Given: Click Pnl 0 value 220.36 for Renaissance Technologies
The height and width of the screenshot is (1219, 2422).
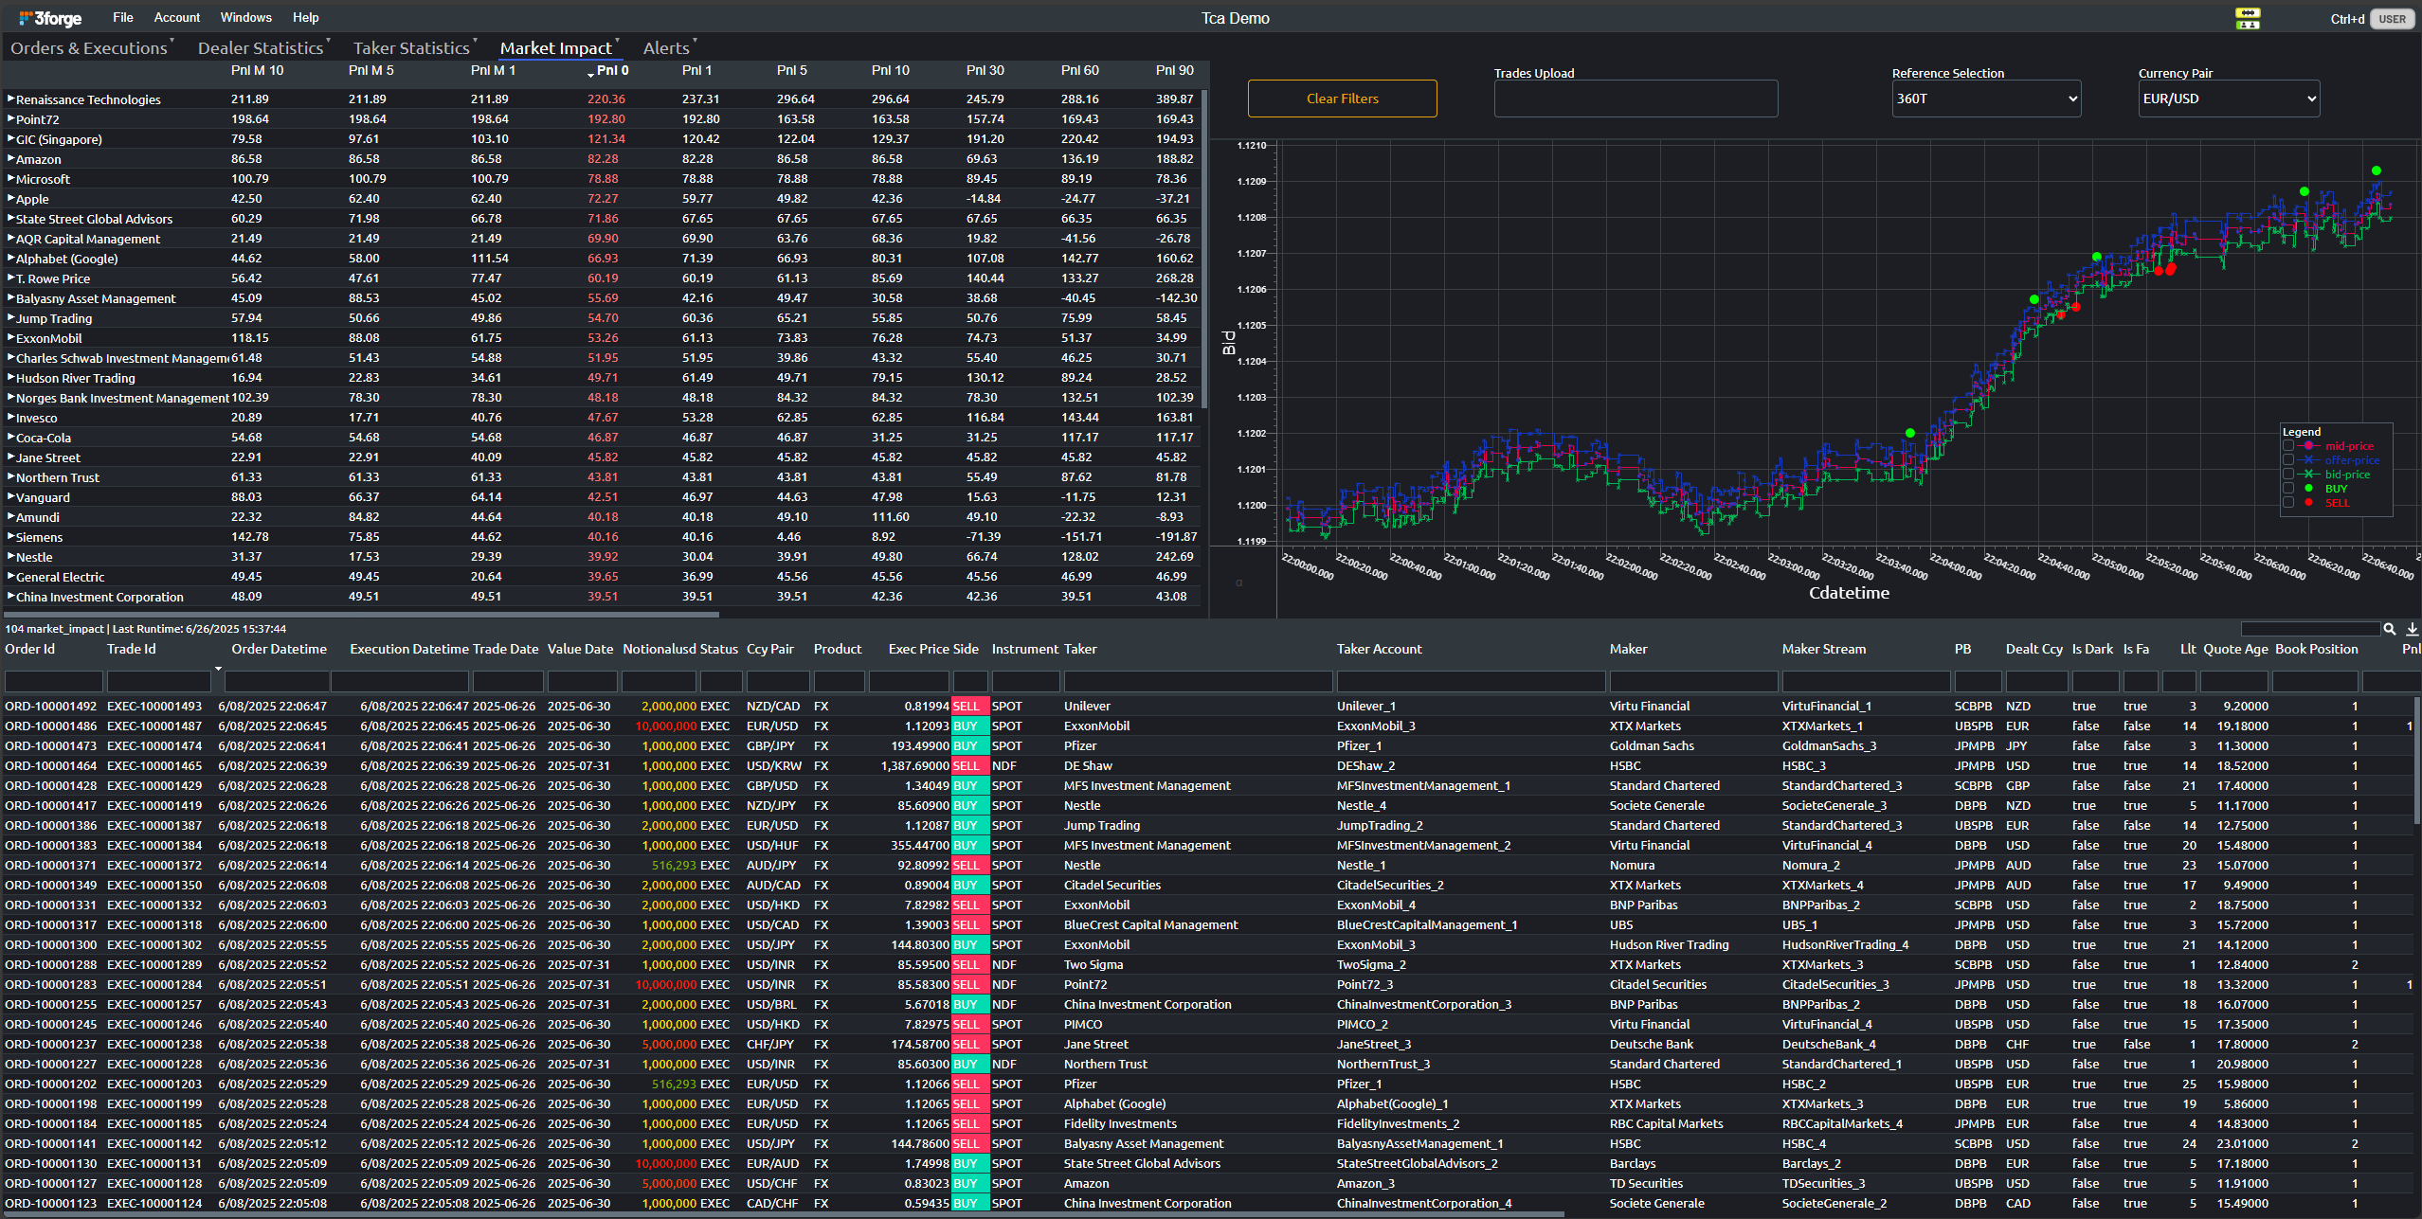Looking at the screenshot, I should [x=606, y=99].
